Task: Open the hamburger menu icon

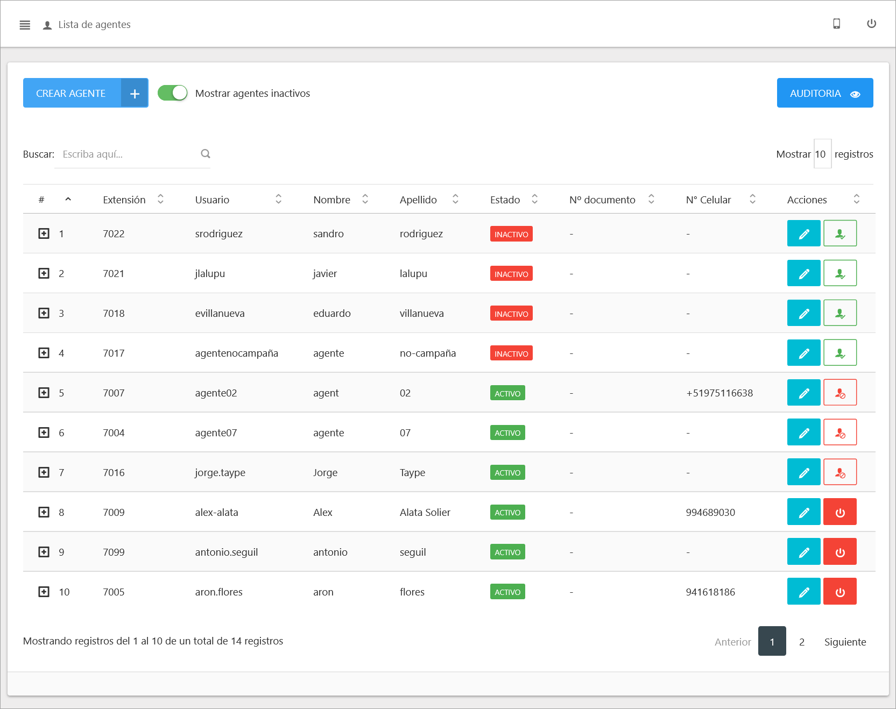Action: pos(25,25)
